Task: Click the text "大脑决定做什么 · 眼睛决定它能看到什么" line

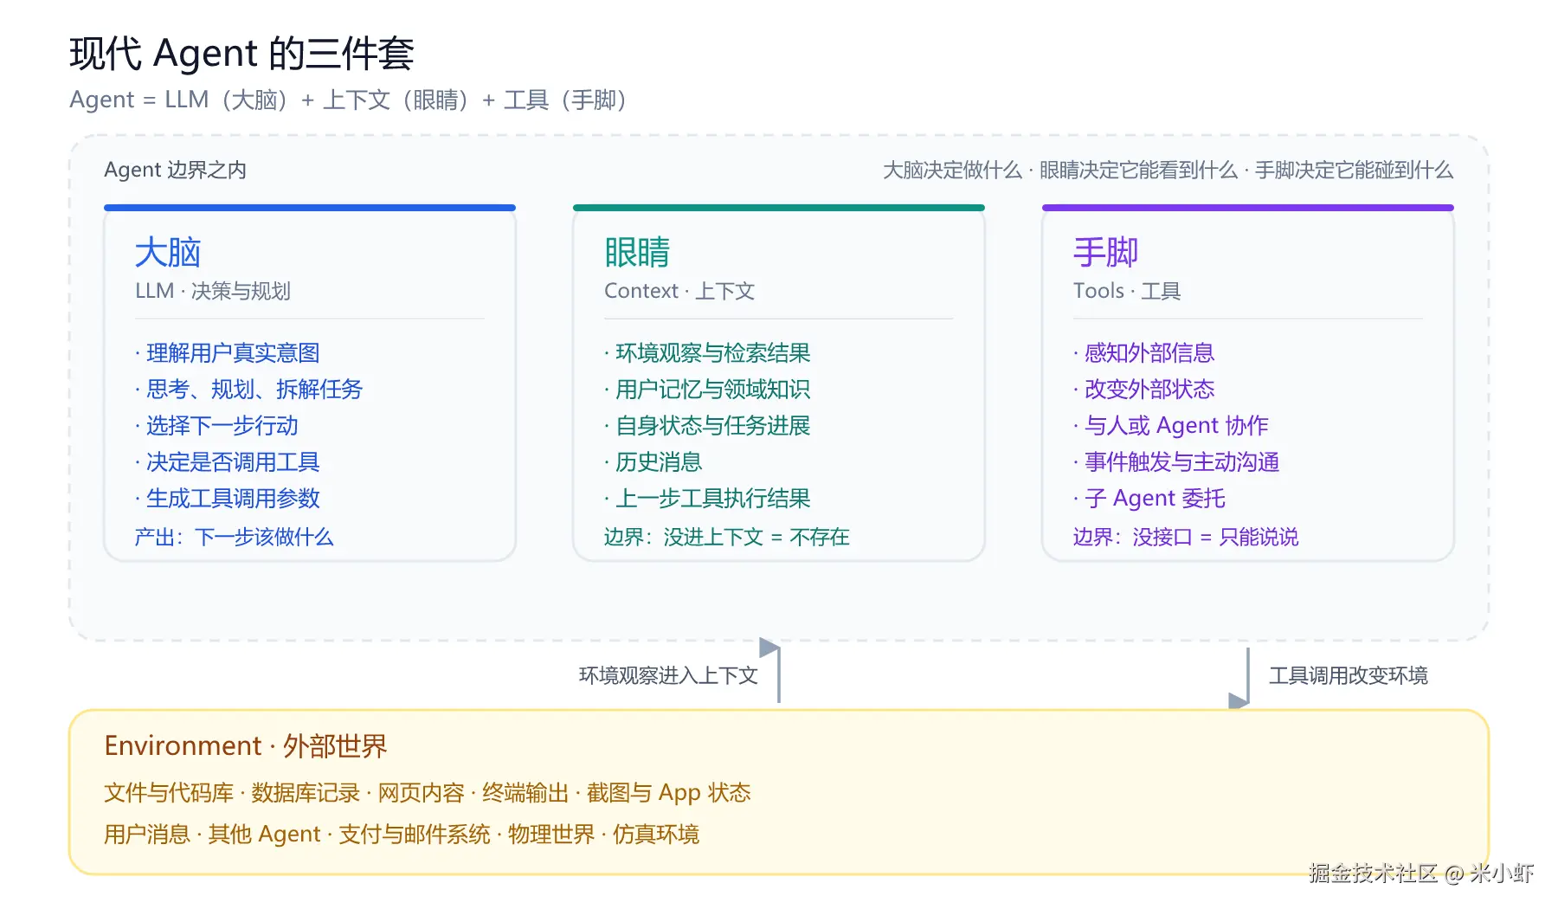Action: 1168,170
